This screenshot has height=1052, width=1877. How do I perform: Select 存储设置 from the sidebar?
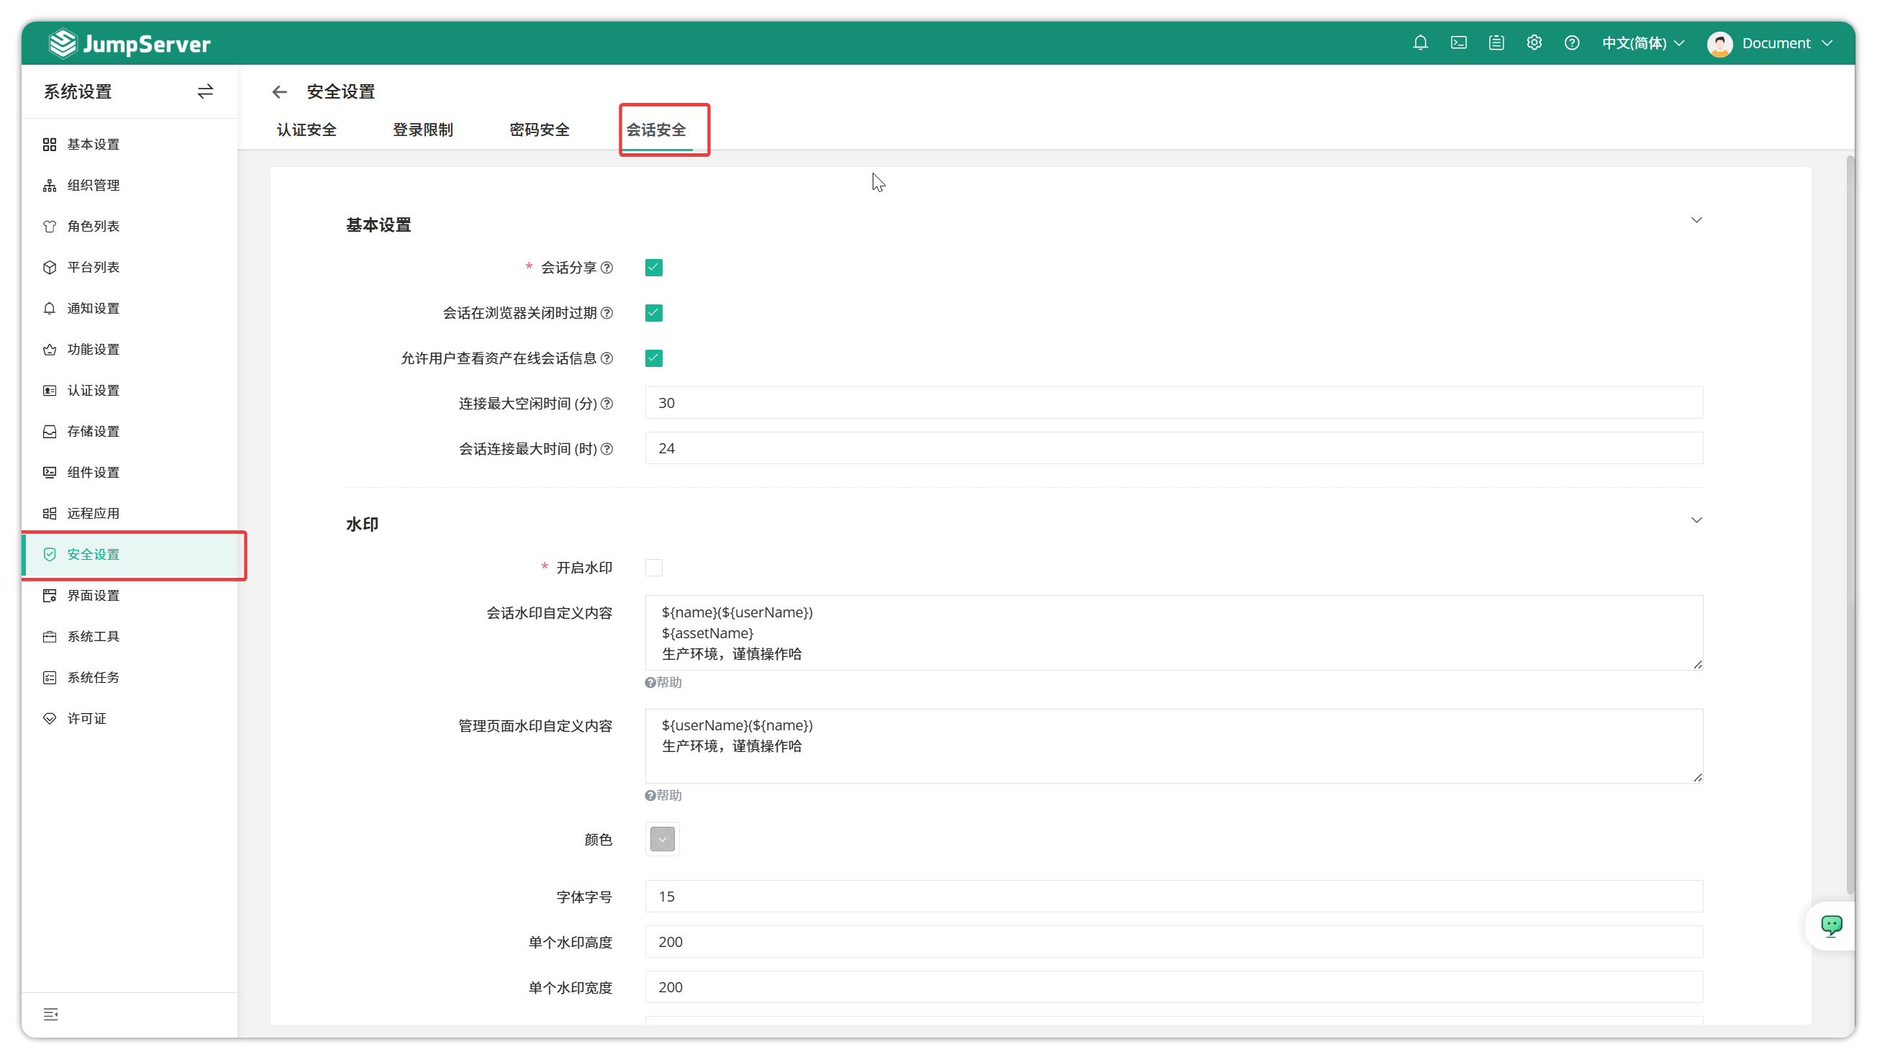[94, 430]
